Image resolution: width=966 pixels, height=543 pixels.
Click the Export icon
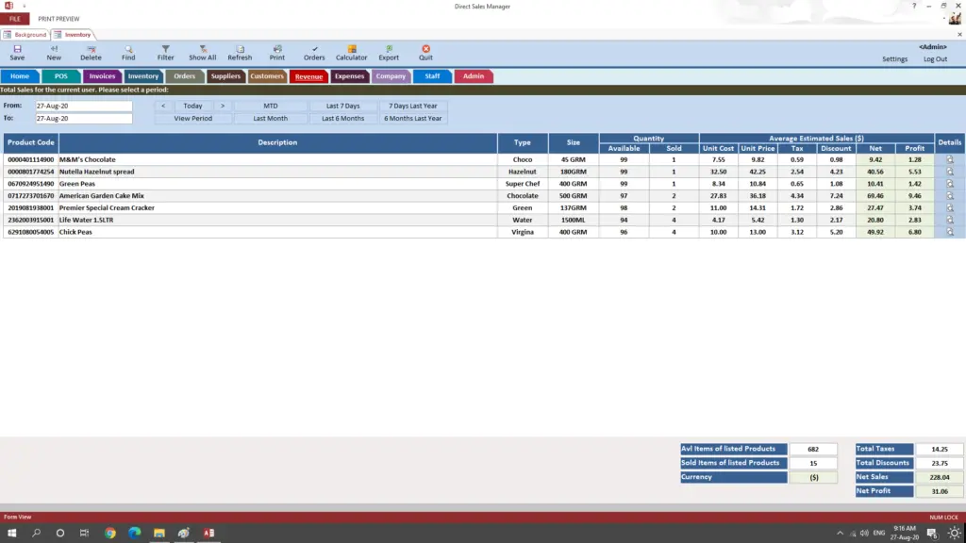(x=388, y=51)
